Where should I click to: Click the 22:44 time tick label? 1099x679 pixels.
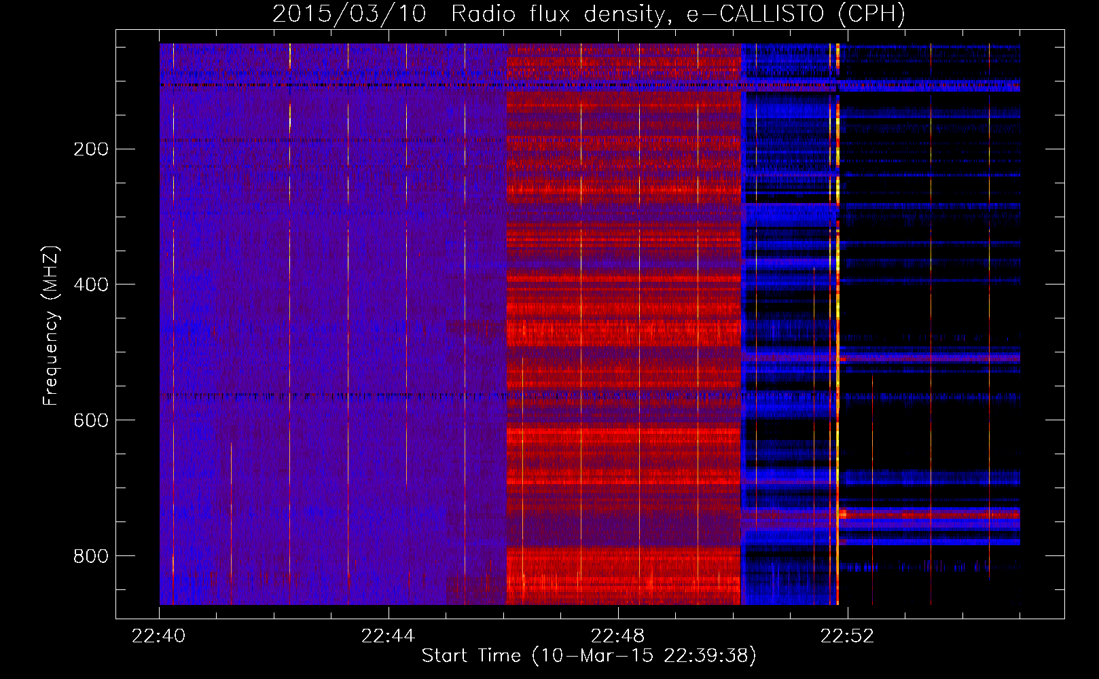coord(389,636)
